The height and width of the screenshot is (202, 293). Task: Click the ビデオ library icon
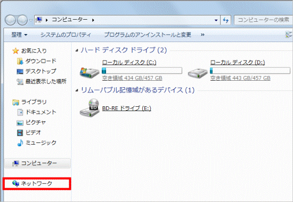tap(20, 133)
